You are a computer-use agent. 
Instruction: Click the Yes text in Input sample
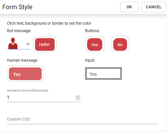[93, 74]
